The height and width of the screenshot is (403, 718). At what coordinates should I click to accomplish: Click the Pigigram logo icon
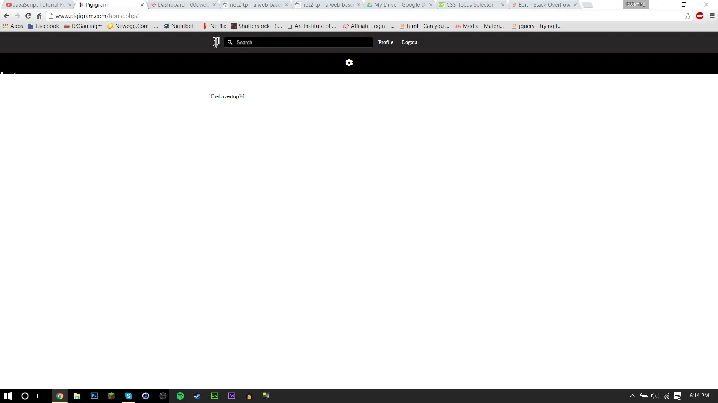pos(216,42)
